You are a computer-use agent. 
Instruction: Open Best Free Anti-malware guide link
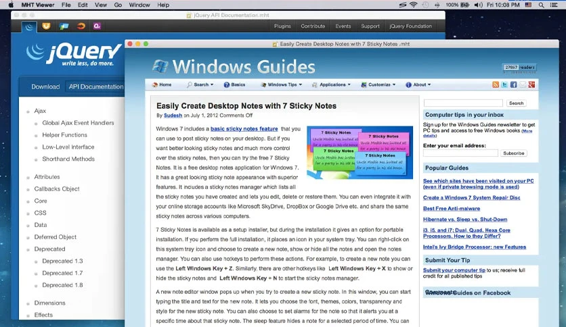(x=452, y=209)
